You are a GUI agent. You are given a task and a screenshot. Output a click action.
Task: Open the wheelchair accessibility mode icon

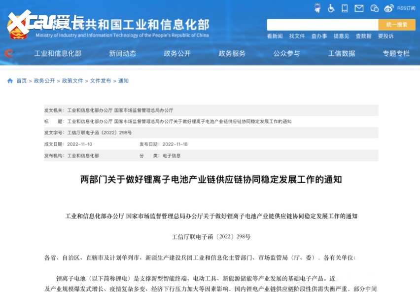331,8
